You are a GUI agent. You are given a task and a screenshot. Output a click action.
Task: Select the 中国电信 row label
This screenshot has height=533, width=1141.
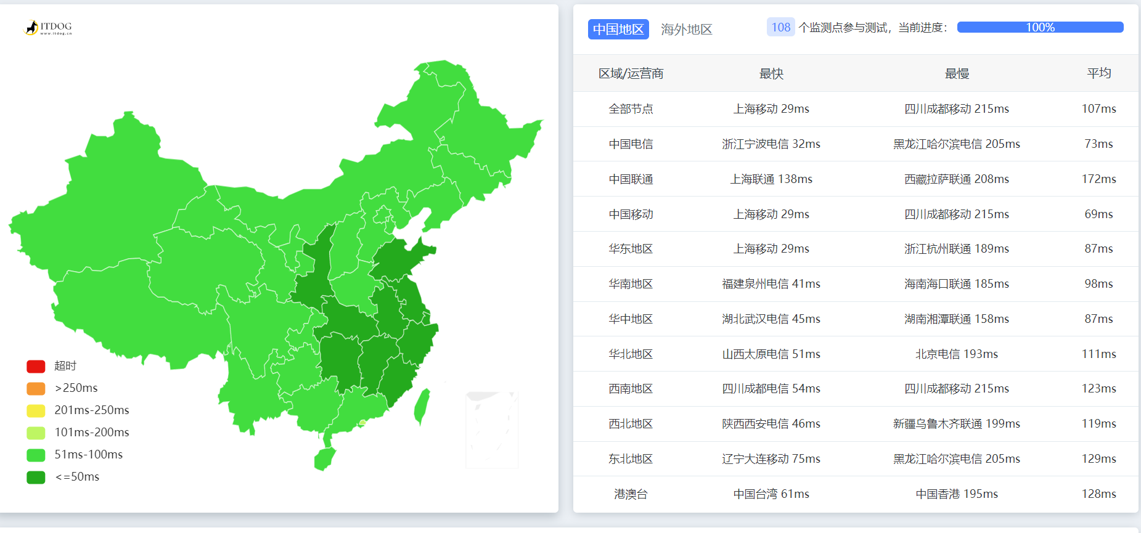631,144
